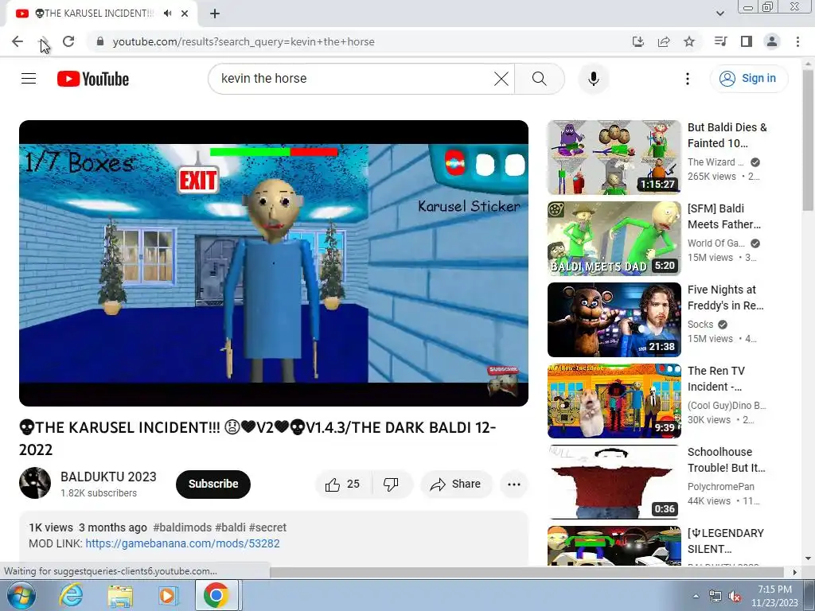Search with your voice microphone

[594, 79]
